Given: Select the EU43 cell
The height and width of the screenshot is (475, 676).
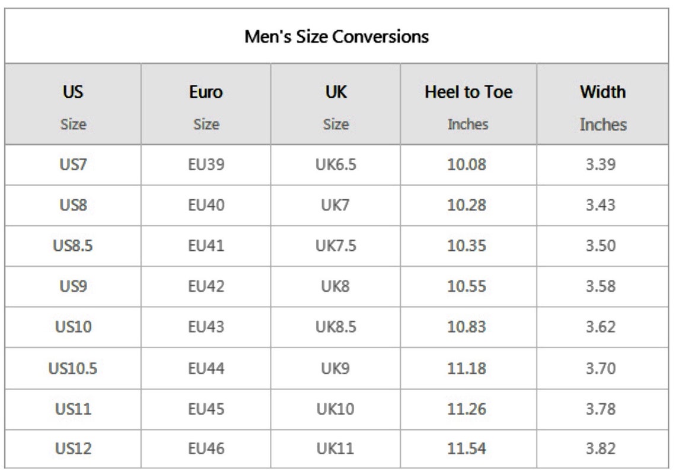Looking at the screenshot, I should pos(206,327).
